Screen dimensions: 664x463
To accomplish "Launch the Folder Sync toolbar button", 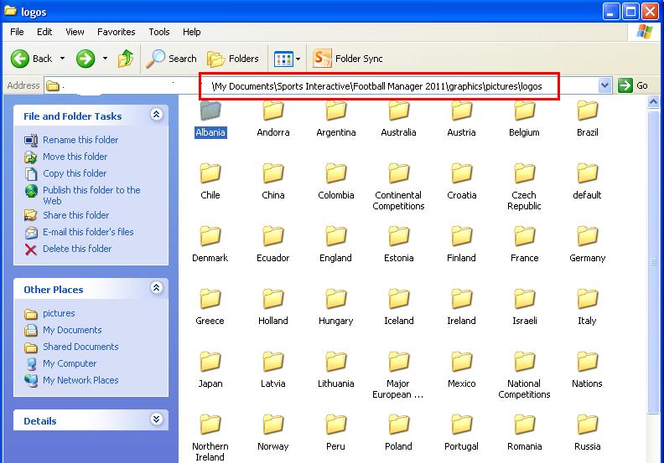I will pos(347,59).
